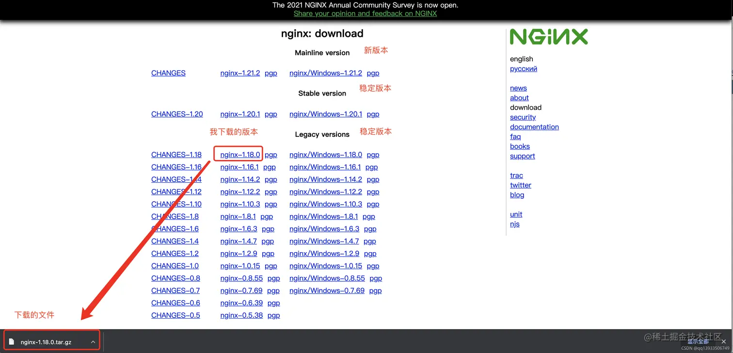The image size is (733, 353).
Task: Click the NGINX logo
Action: [x=549, y=37]
